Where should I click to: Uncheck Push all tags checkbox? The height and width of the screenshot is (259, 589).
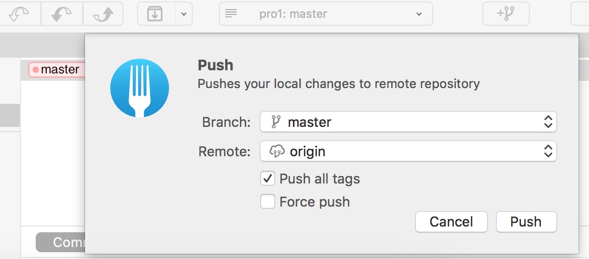coord(267,179)
